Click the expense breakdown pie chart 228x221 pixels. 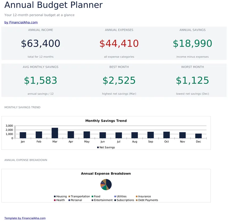[106, 185]
